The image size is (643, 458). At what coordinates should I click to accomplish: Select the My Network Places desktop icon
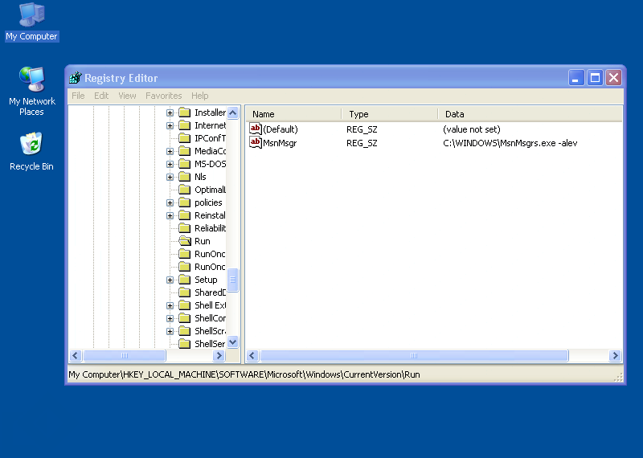tap(31, 91)
